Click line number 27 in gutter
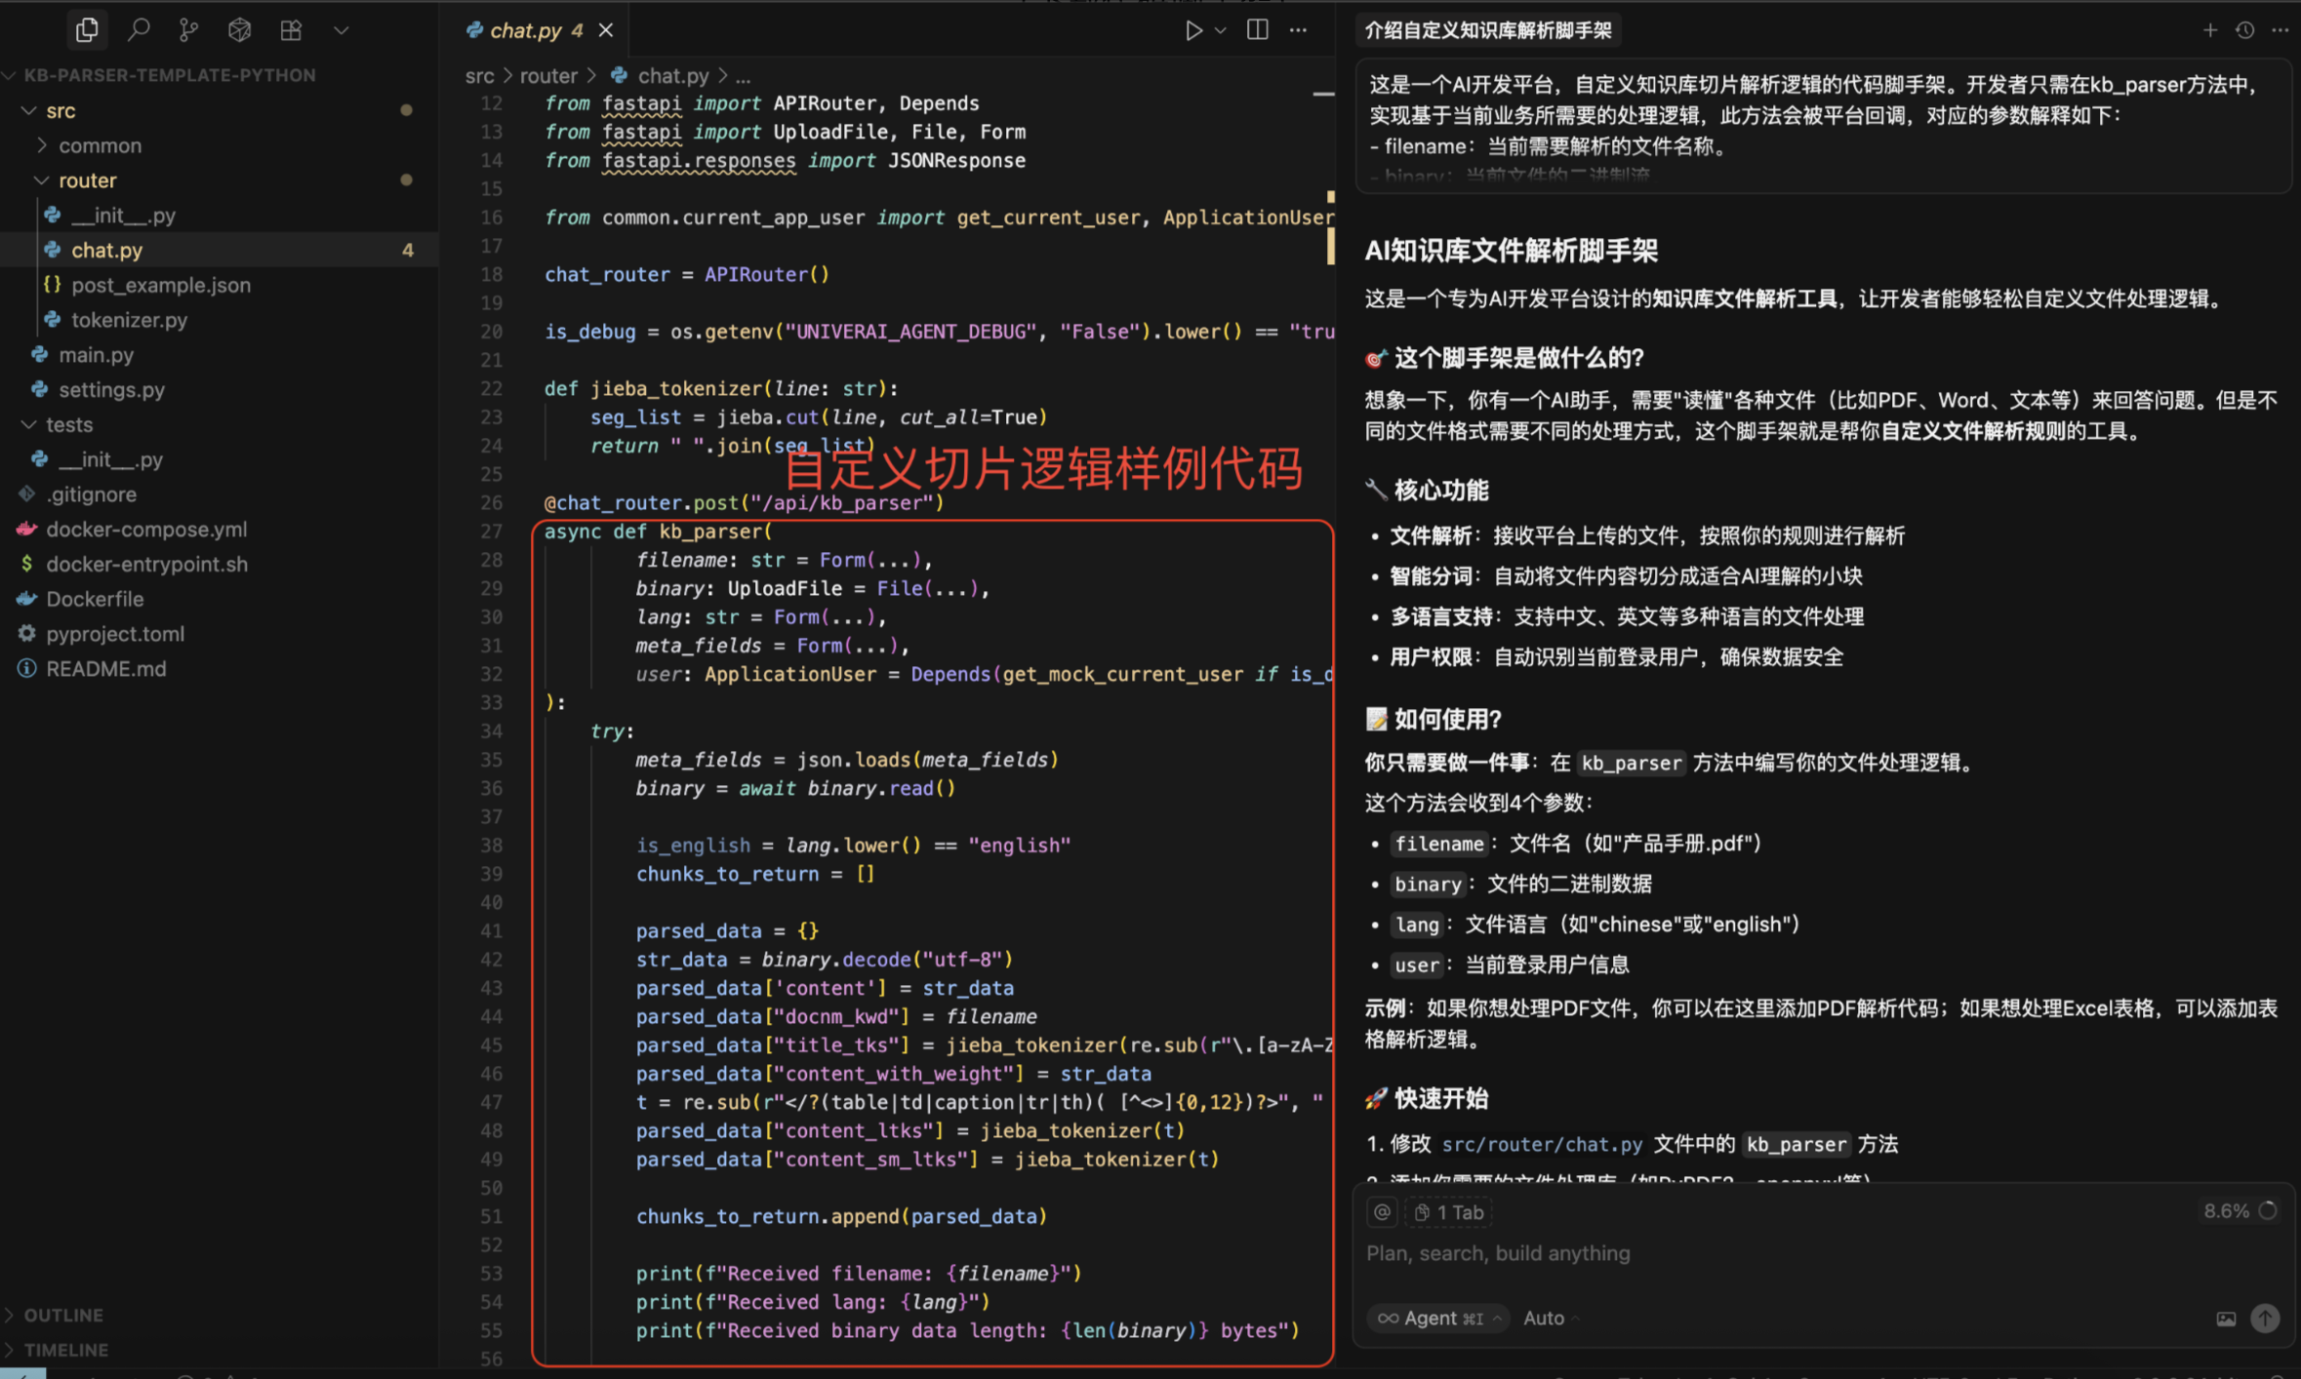This screenshot has height=1379, width=2301. point(491,532)
